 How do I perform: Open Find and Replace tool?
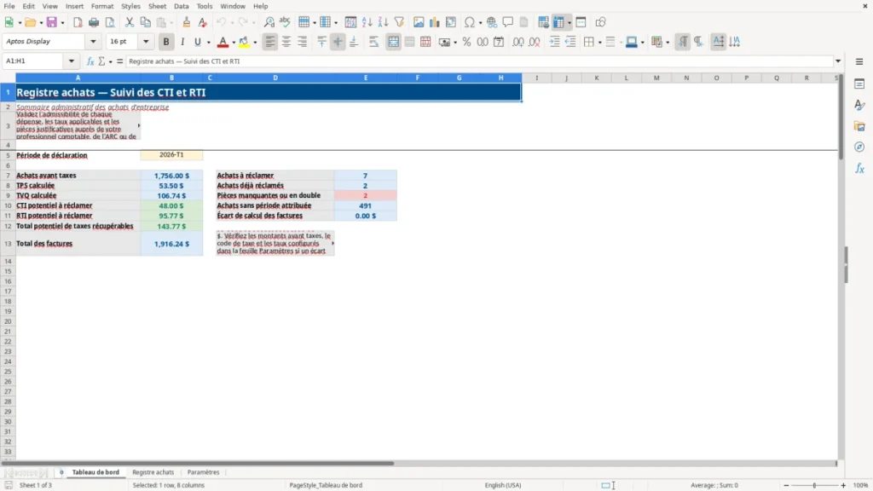269,22
